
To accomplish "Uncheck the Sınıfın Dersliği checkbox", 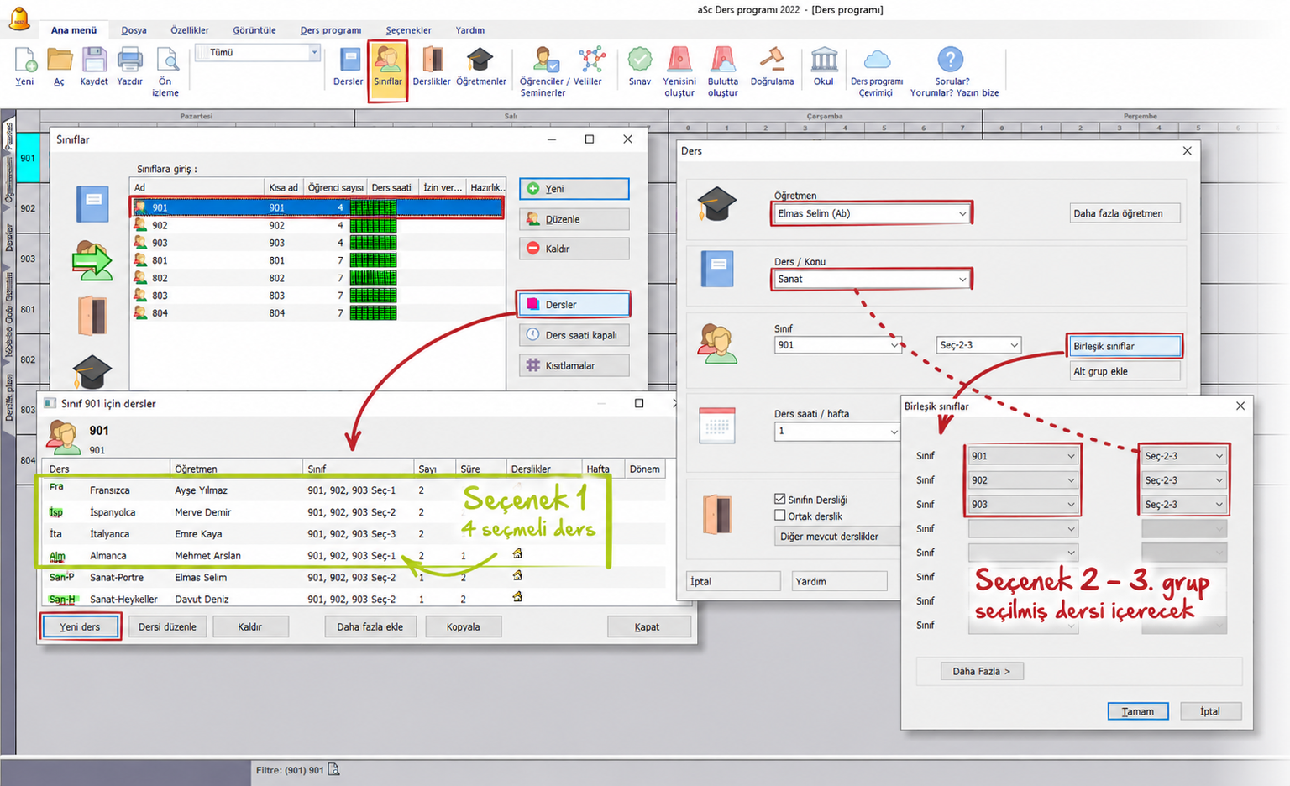I will [x=780, y=499].
